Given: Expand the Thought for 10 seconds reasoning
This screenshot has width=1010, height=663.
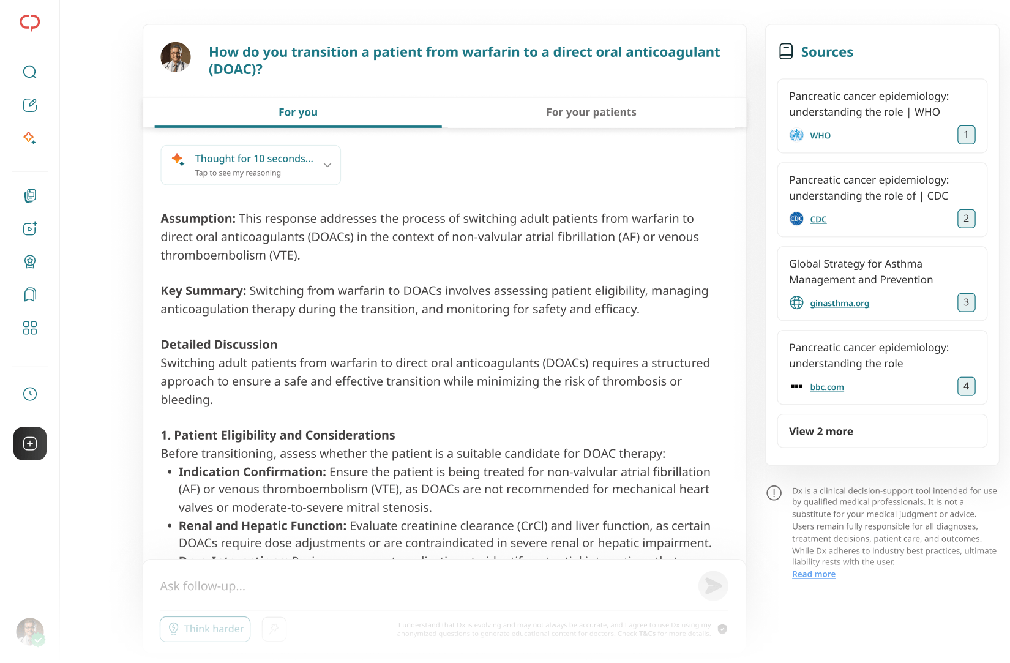Looking at the screenshot, I should coord(250,165).
